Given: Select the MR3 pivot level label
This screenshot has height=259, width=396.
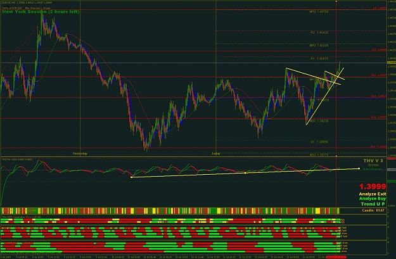Looking at the screenshot, I should point(319,12).
